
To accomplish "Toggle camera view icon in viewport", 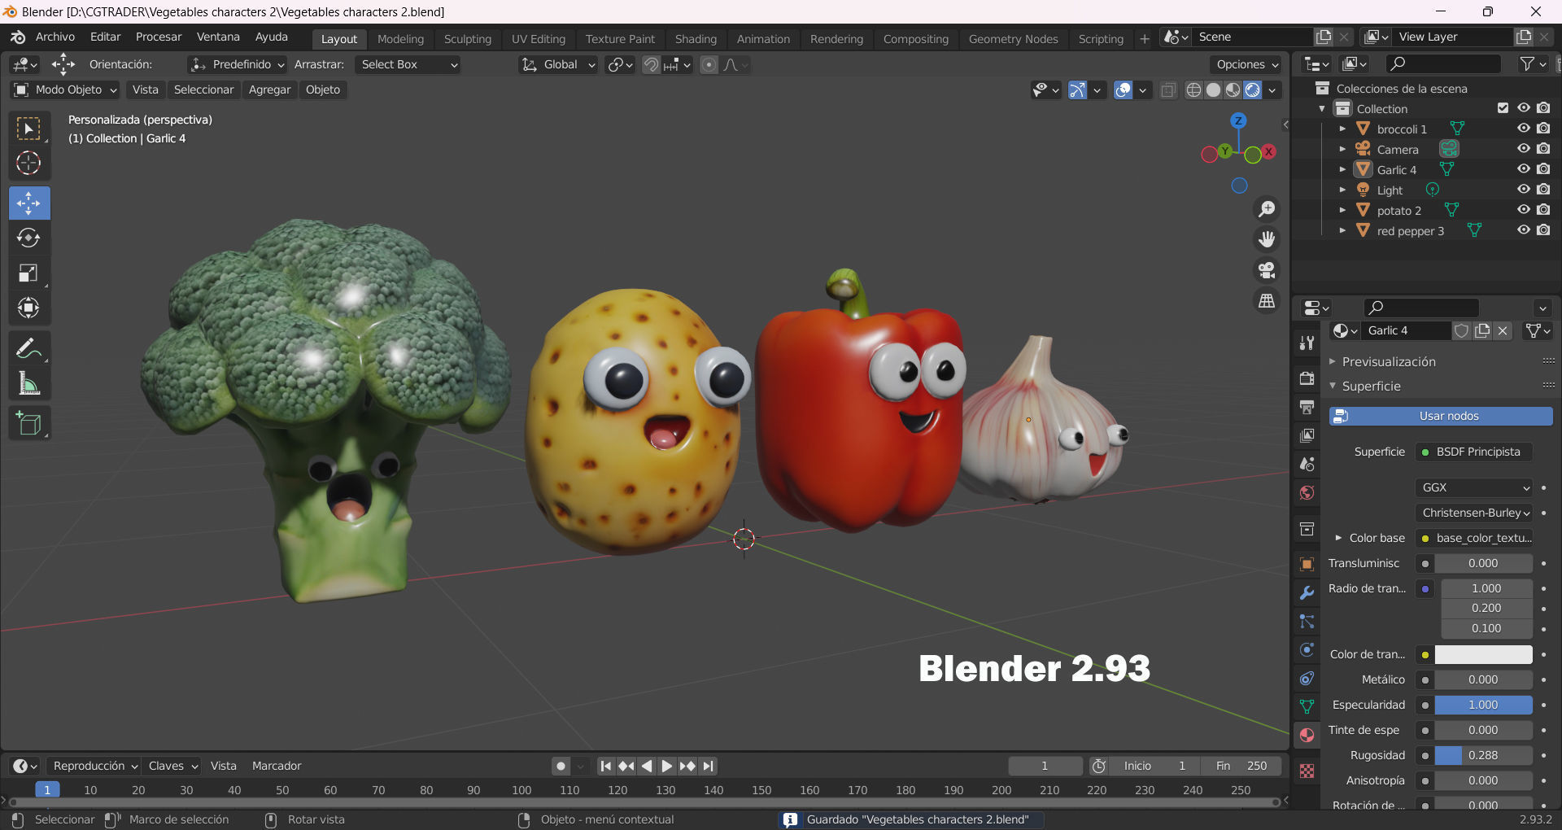I will [1267, 270].
